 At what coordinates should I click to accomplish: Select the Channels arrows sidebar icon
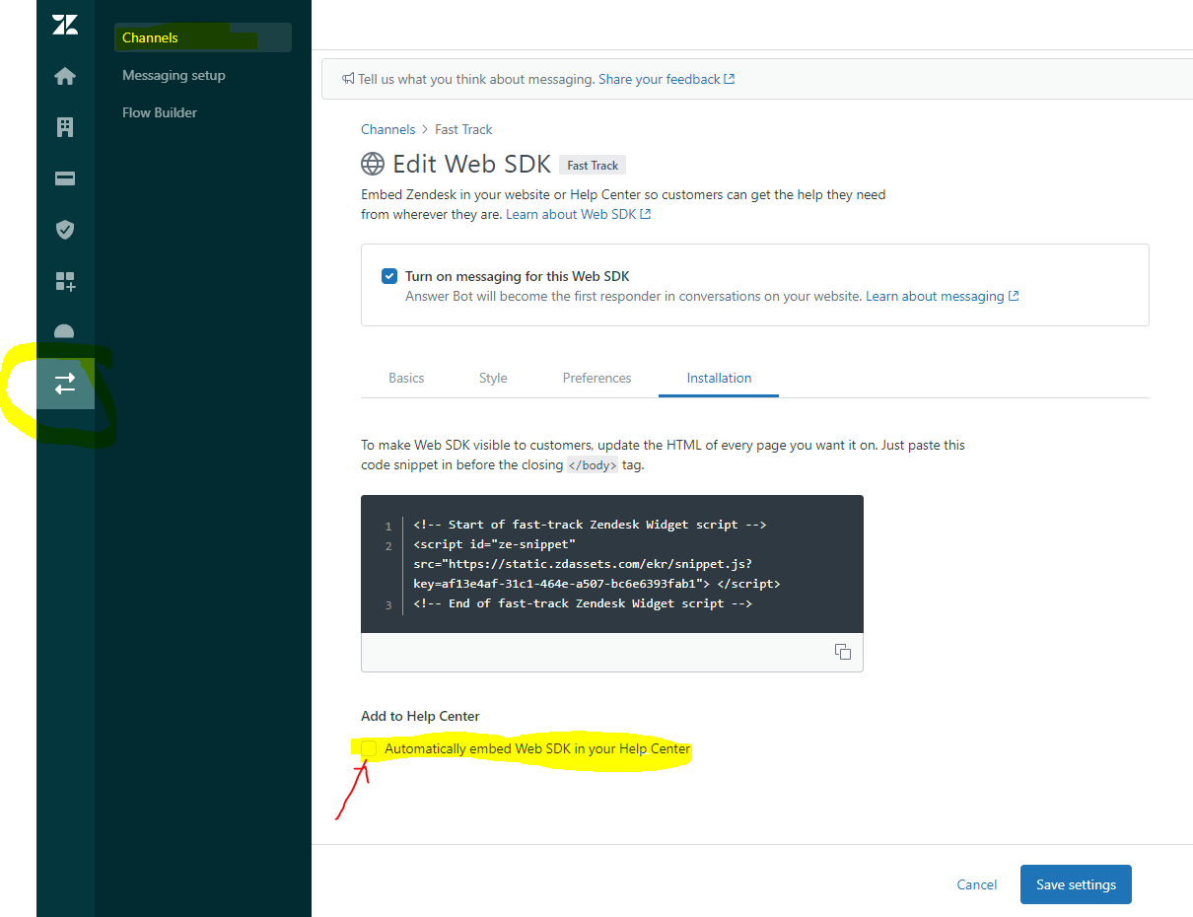(65, 385)
